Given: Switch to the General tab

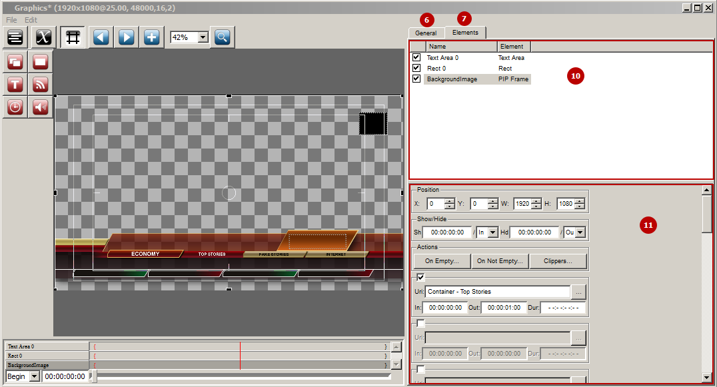Looking at the screenshot, I should coord(426,33).
